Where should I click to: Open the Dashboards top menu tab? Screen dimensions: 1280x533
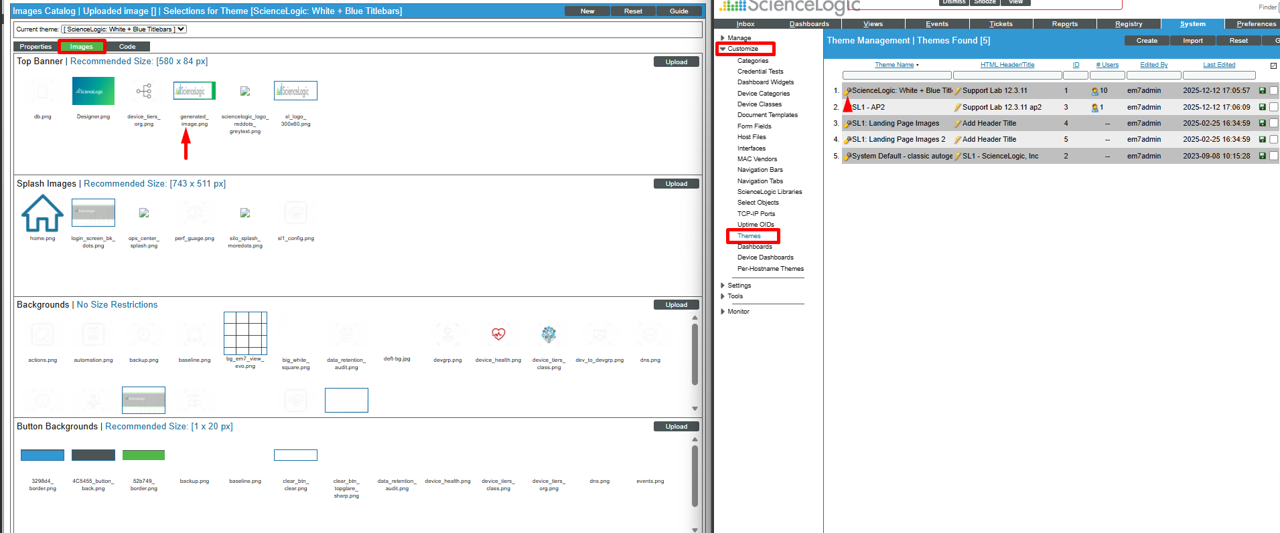[809, 24]
